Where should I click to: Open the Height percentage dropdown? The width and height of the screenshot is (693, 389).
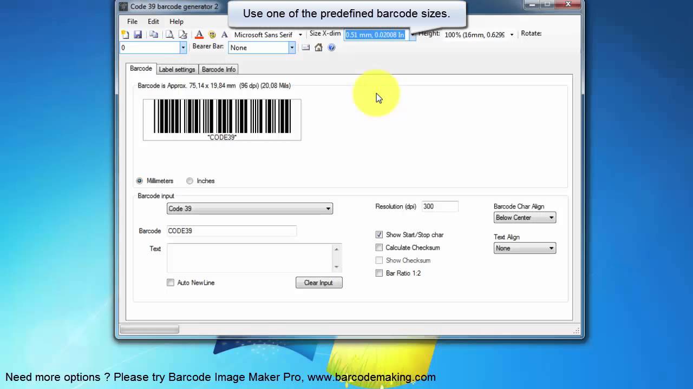point(512,35)
